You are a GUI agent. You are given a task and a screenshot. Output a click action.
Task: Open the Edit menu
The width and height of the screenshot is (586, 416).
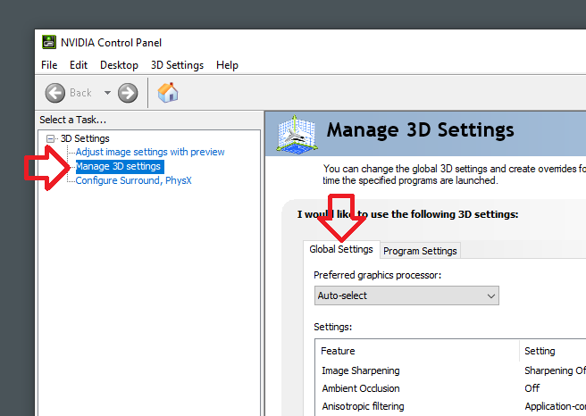(79, 65)
